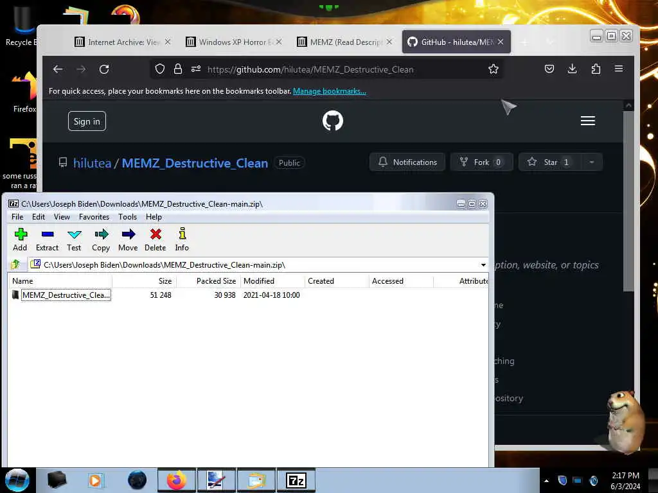Click the taskbar clock showing 2:17 PM
658x493 pixels.
tap(625, 481)
